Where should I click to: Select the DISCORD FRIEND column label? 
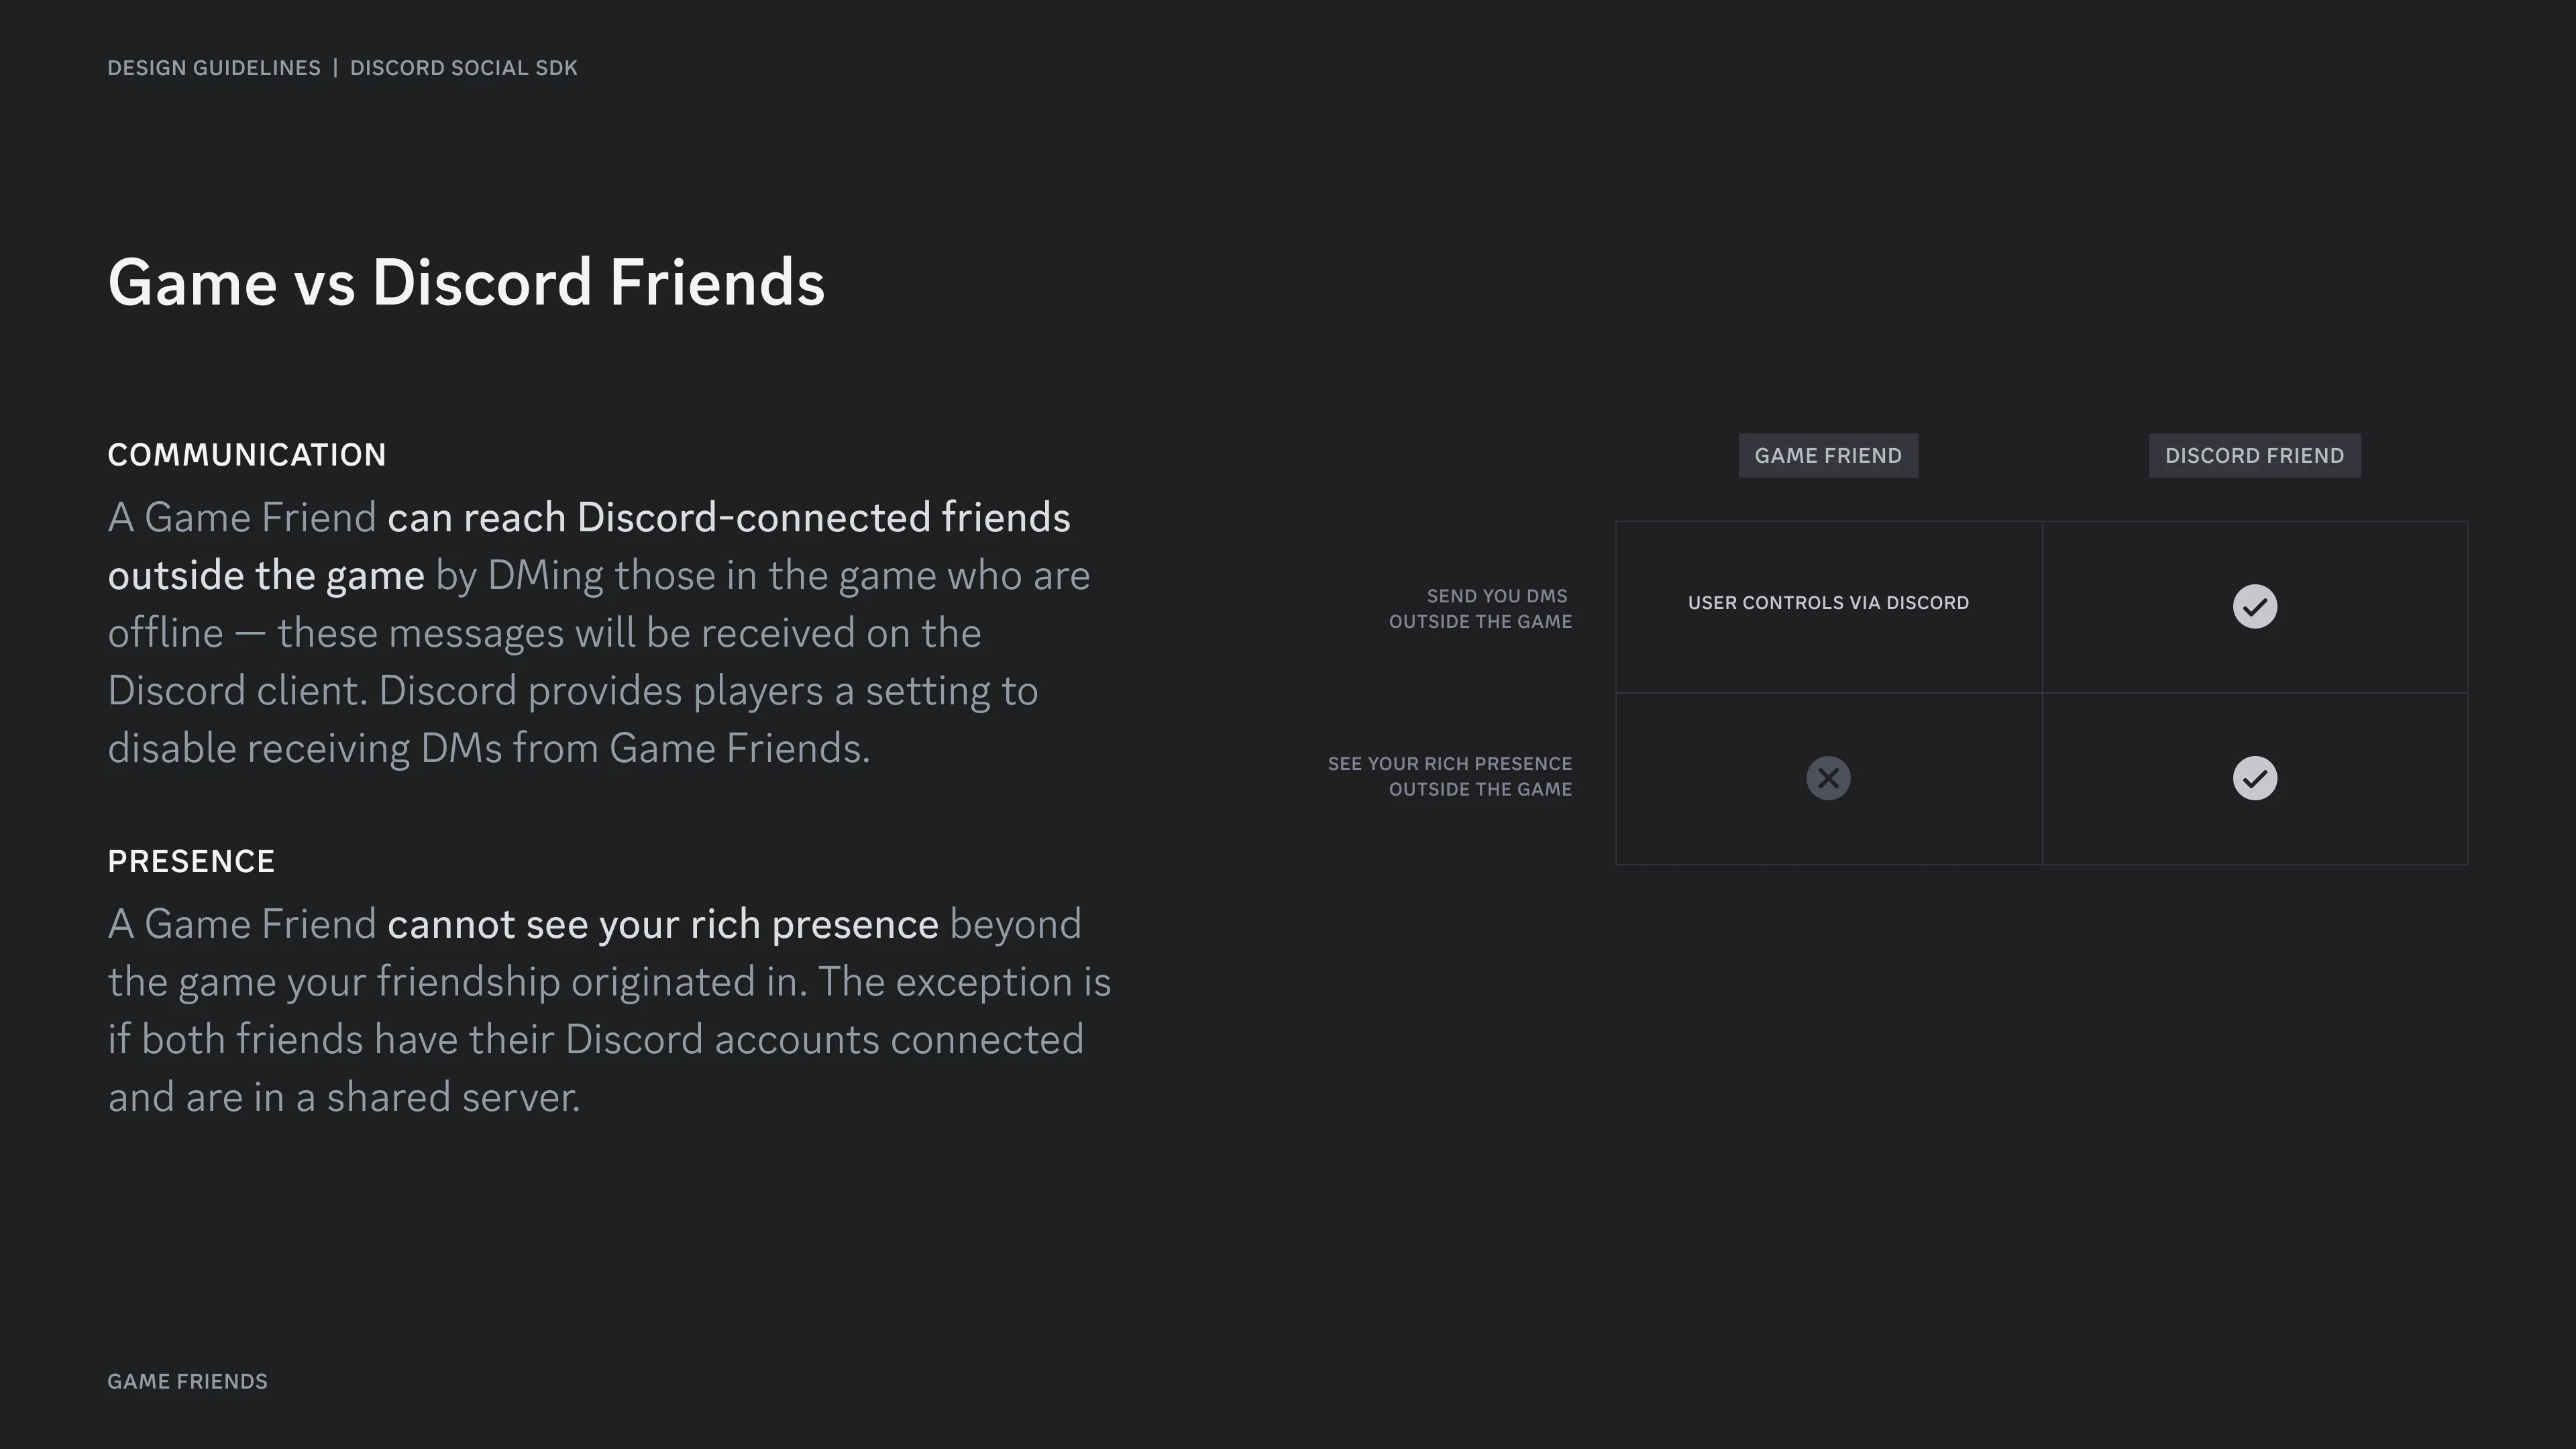[2254, 456]
